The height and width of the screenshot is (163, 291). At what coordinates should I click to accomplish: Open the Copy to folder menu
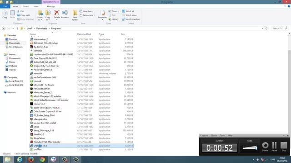48,15
